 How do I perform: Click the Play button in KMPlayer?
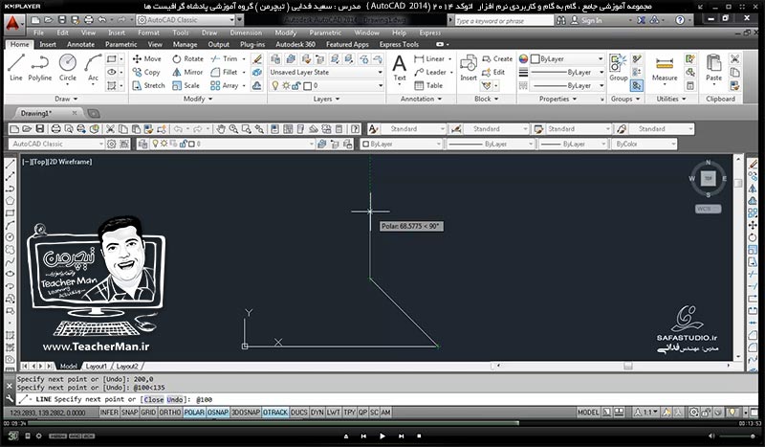pyautogui.click(x=382, y=436)
